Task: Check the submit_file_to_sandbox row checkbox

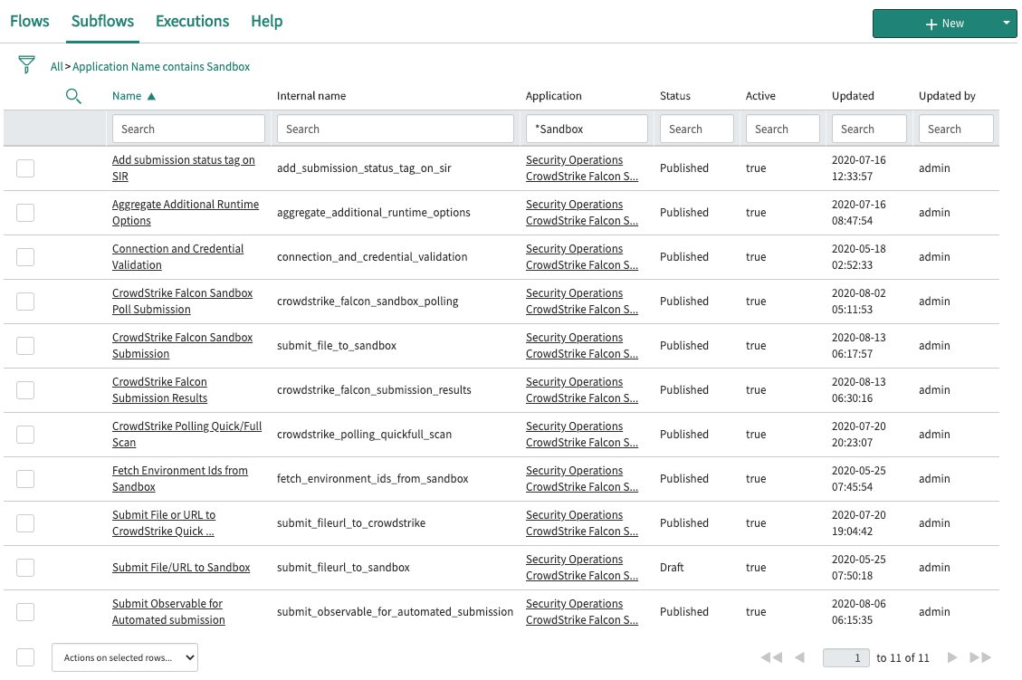Action: tap(25, 346)
